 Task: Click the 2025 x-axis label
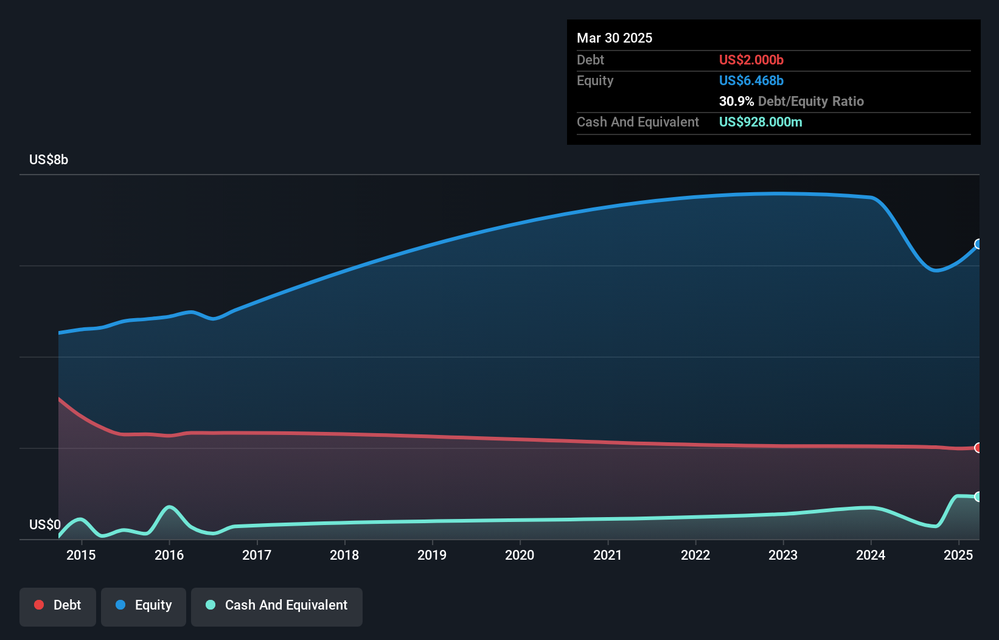coord(958,555)
